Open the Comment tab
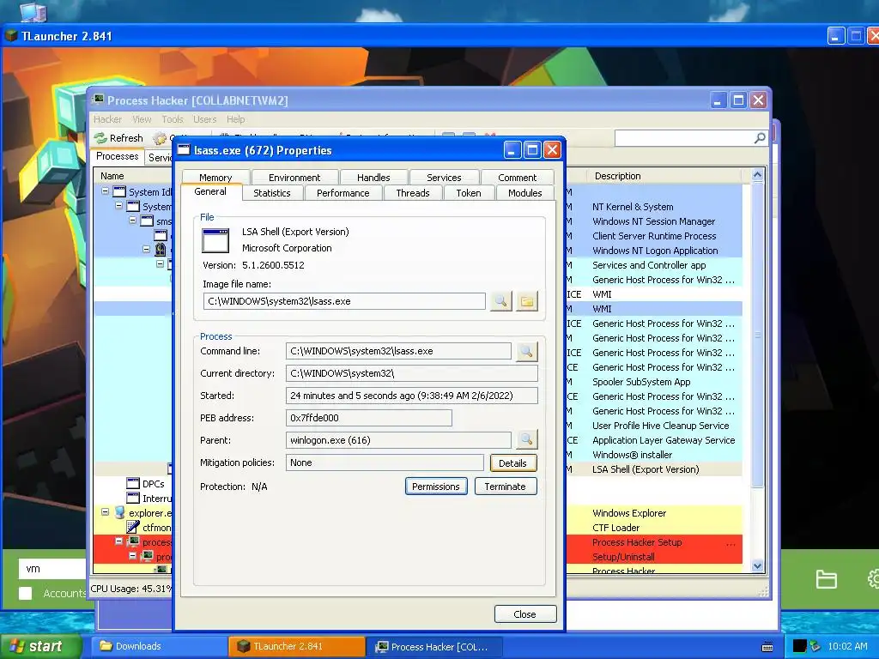 pyautogui.click(x=517, y=177)
